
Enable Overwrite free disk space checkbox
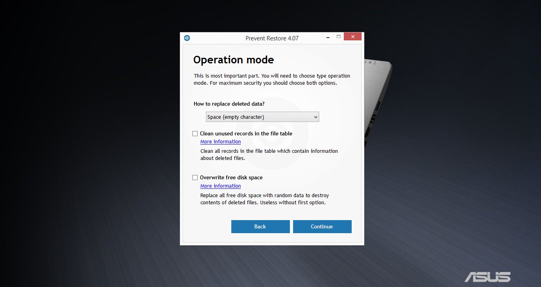click(x=195, y=178)
